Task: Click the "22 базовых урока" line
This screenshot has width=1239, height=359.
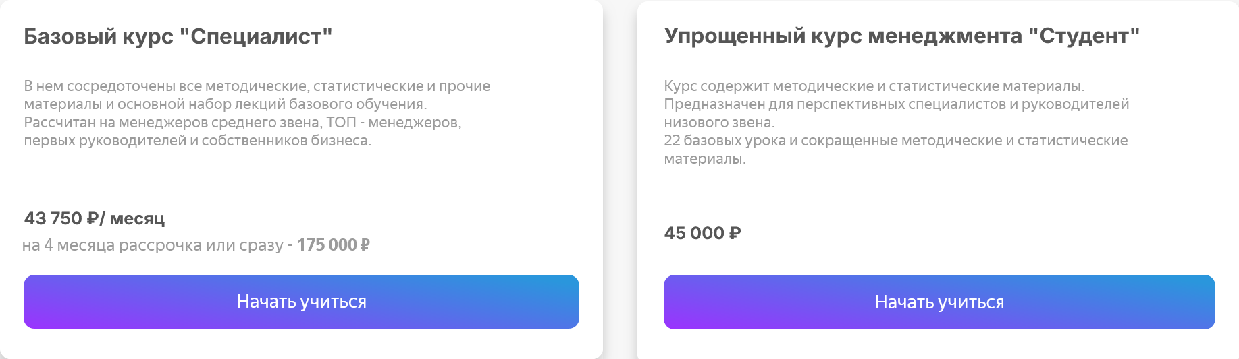Action: (x=895, y=141)
